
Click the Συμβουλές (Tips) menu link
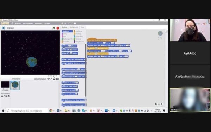[x=38, y=24]
